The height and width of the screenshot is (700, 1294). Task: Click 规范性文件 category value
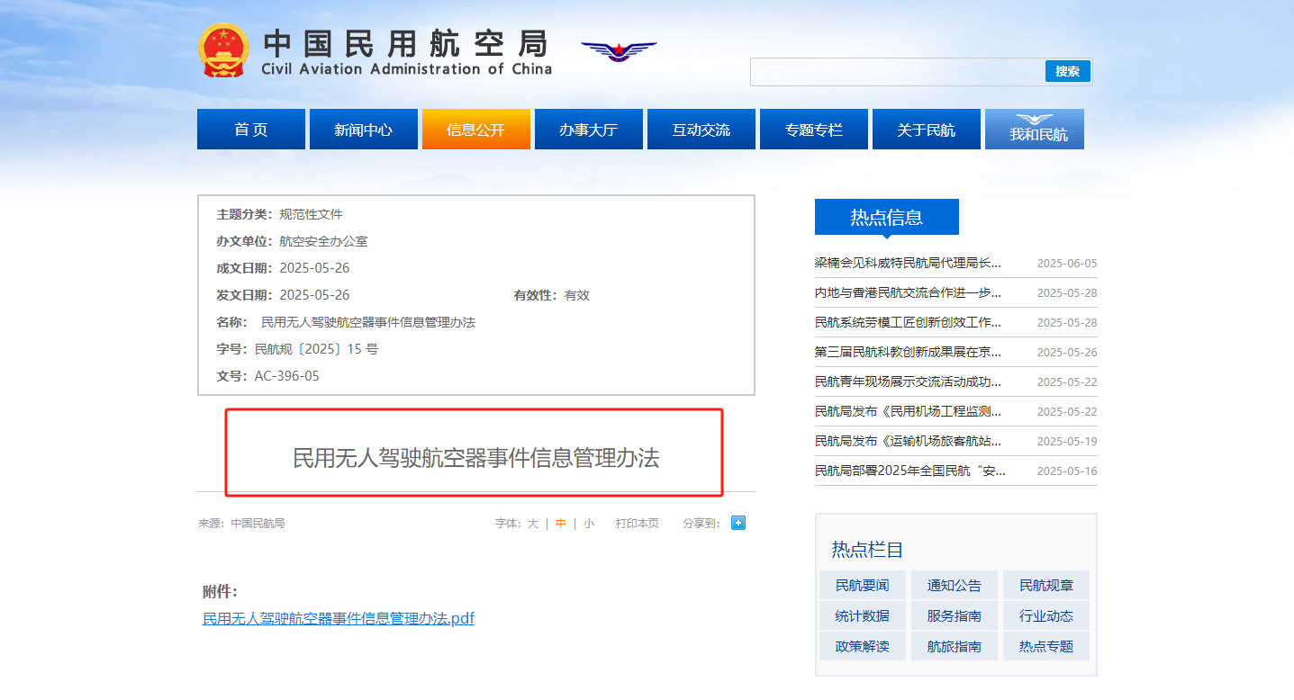point(311,214)
